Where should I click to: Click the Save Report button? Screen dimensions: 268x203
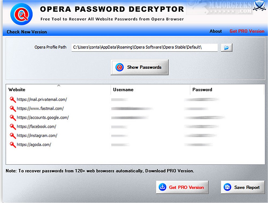pos(243,187)
